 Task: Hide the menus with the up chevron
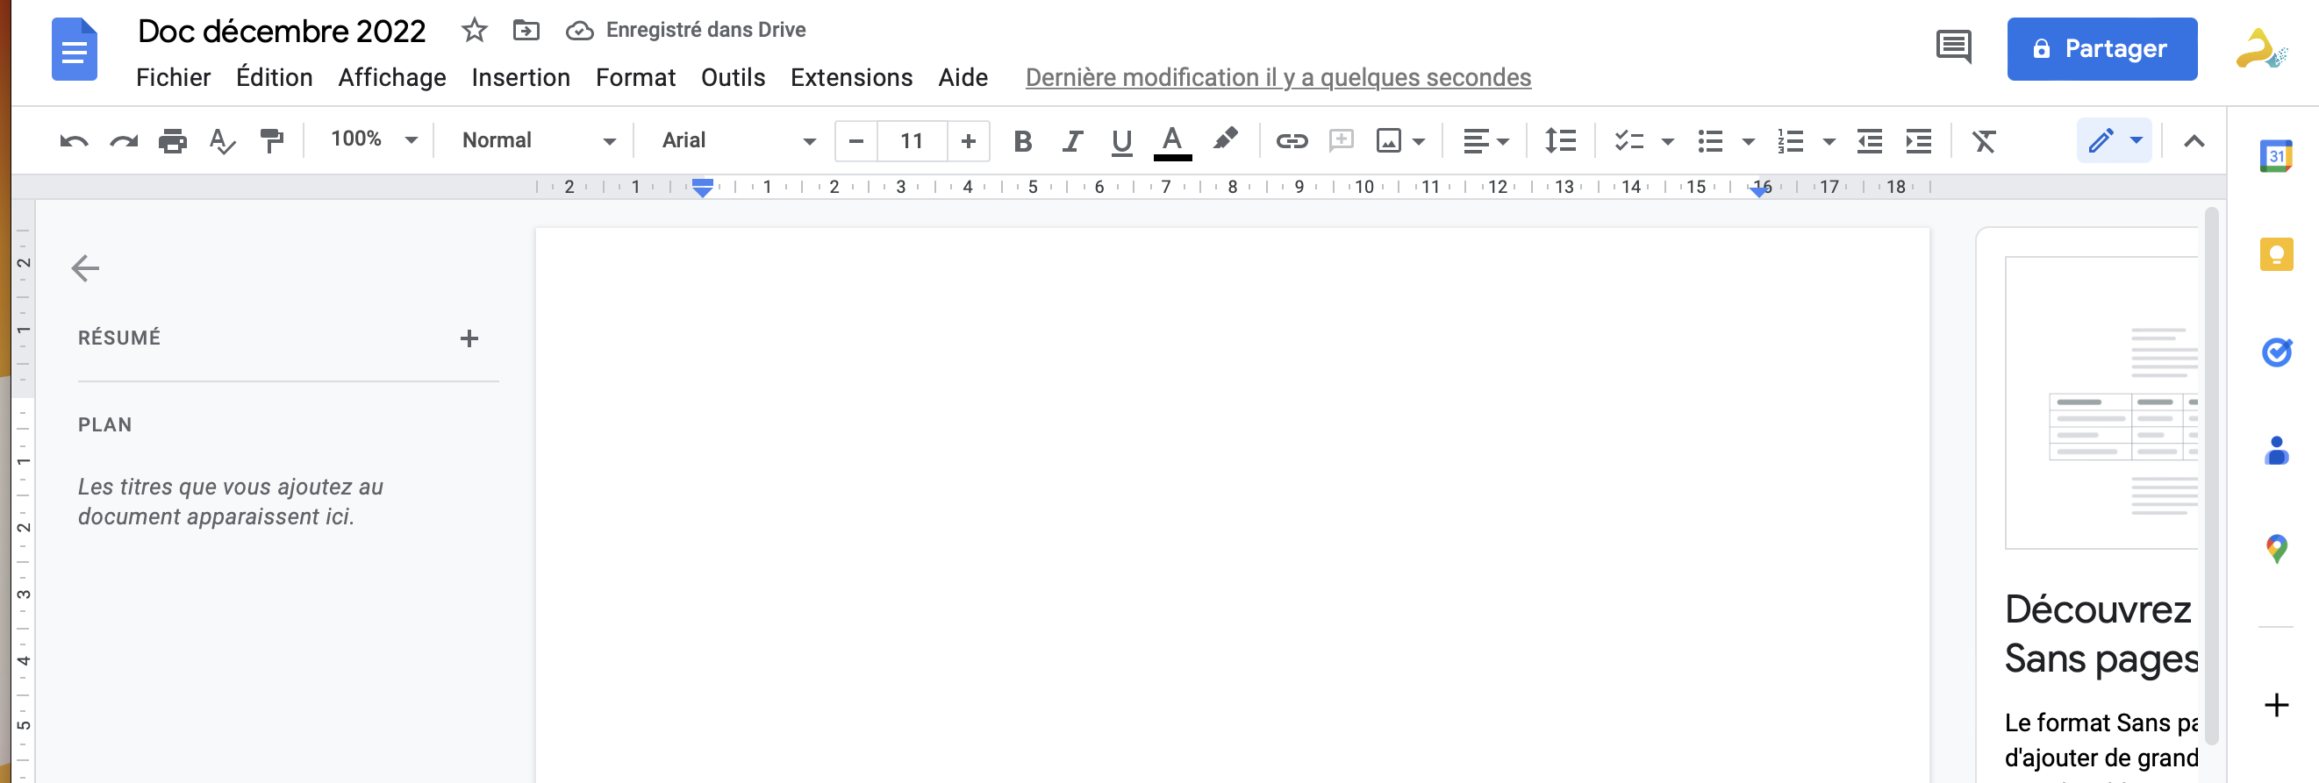pos(2194,140)
